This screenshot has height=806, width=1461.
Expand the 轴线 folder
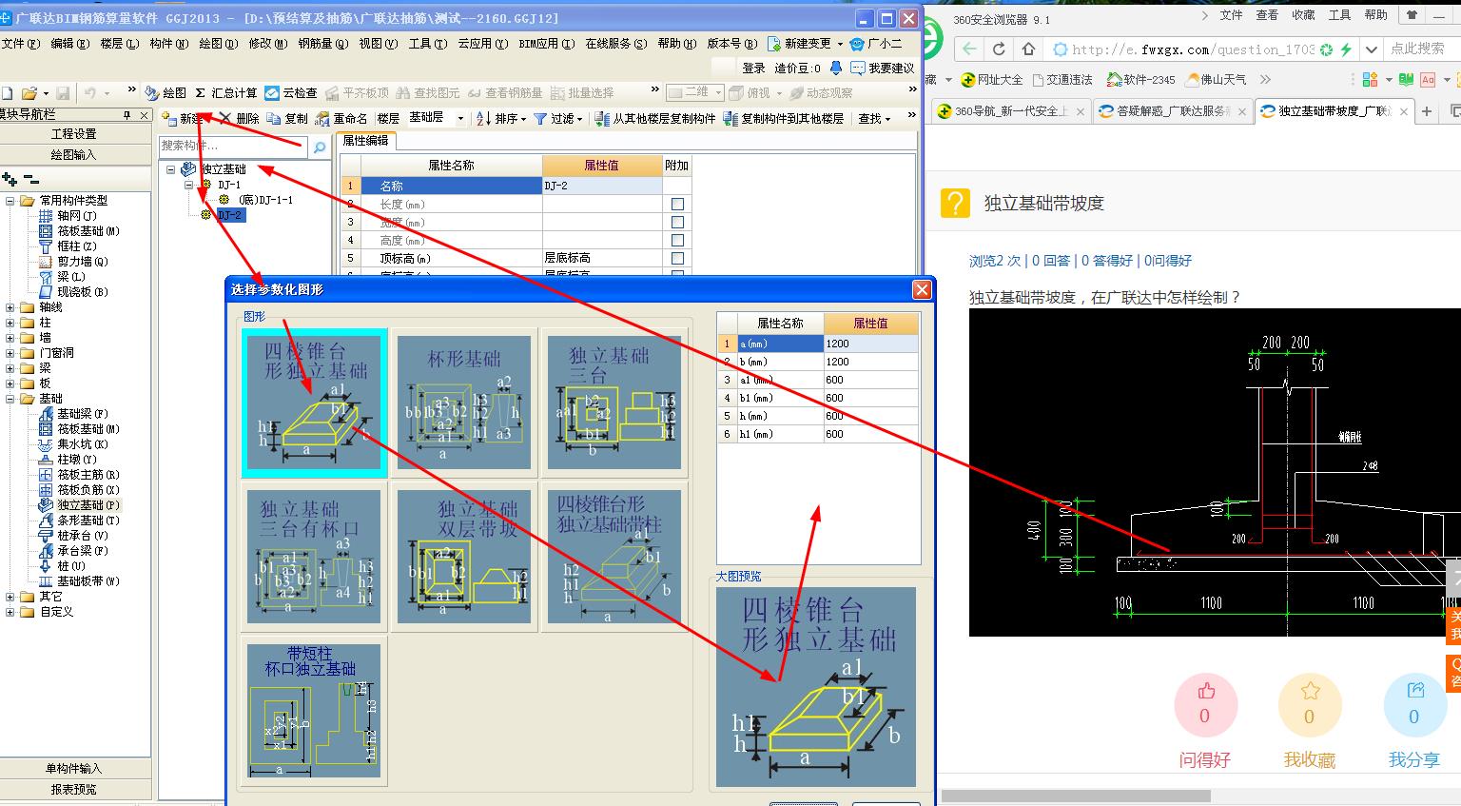click(x=10, y=307)
